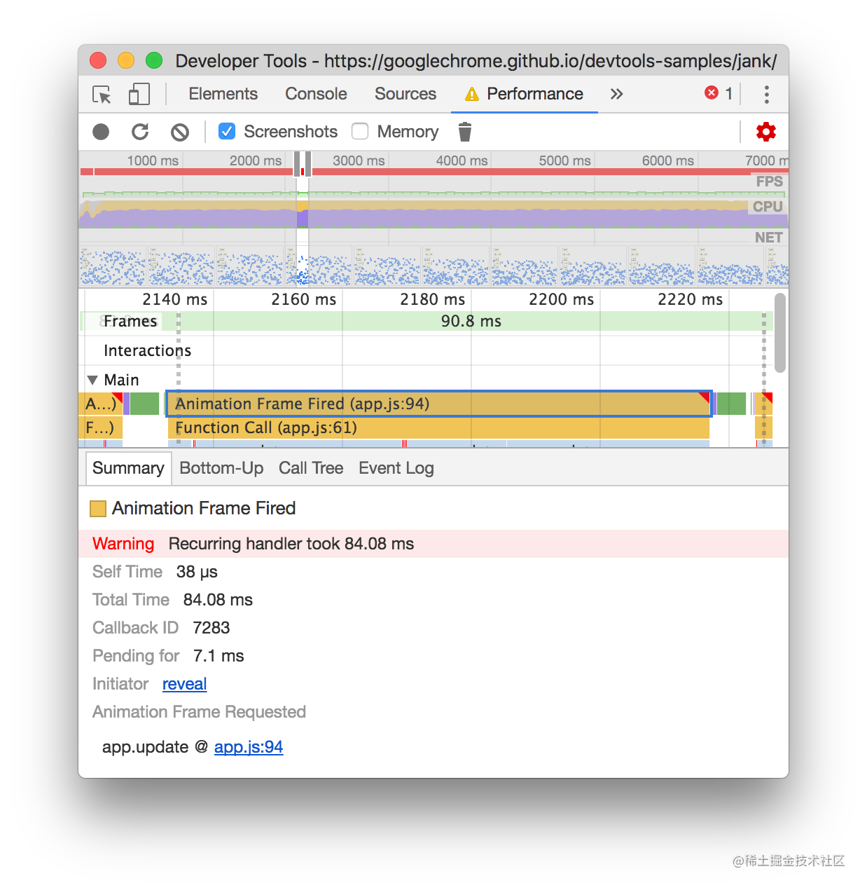Click the reload and profile icon
The height and width of the screenshot is (890, 867).
(140, 132)
